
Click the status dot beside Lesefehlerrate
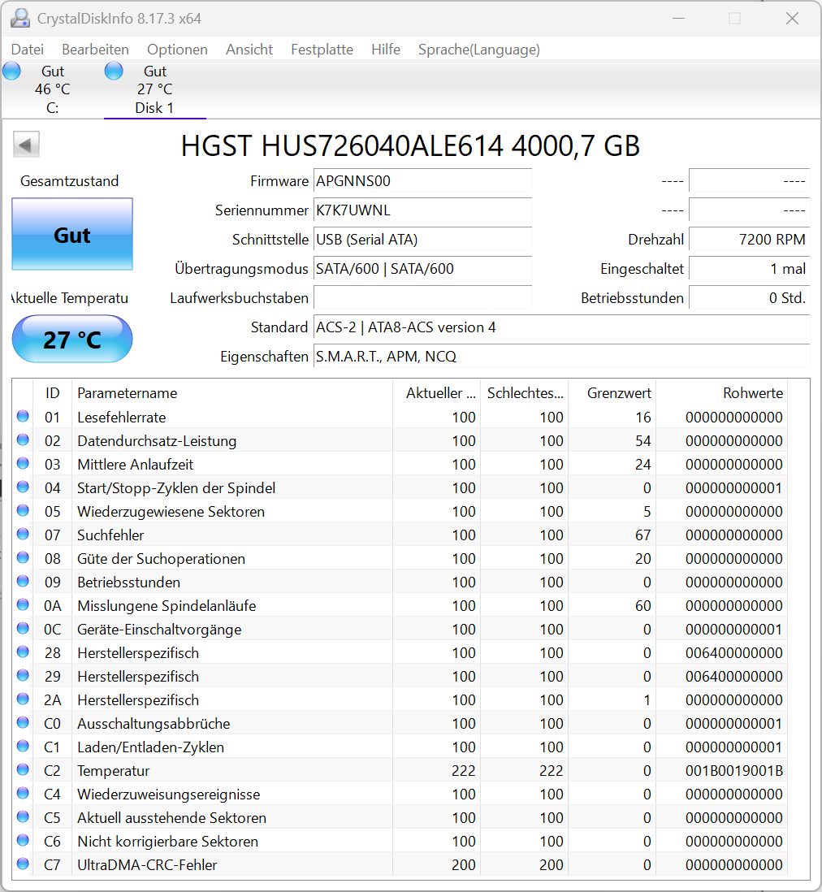coord(22,417)
